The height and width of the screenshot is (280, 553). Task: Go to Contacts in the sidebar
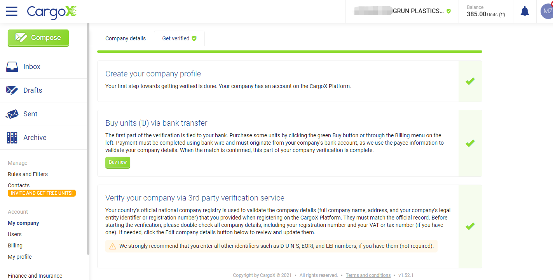(x=19, y=185)
